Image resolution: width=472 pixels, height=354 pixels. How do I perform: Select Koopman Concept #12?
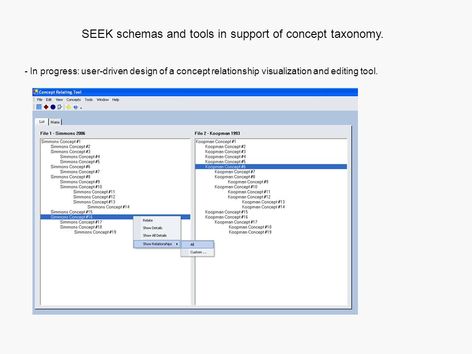[249, 197]
